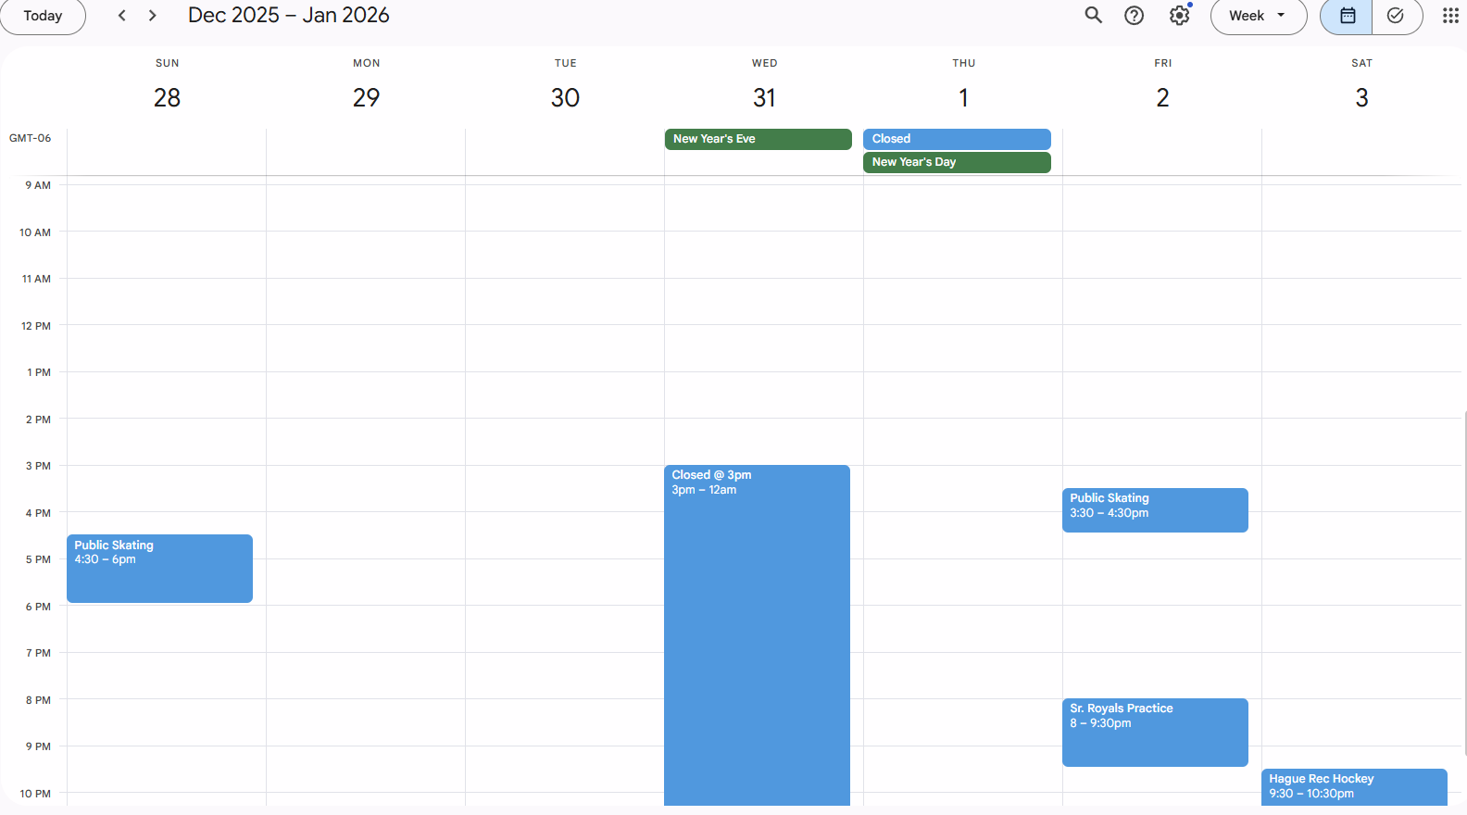Open the all-day Closed event

point(956,139)
